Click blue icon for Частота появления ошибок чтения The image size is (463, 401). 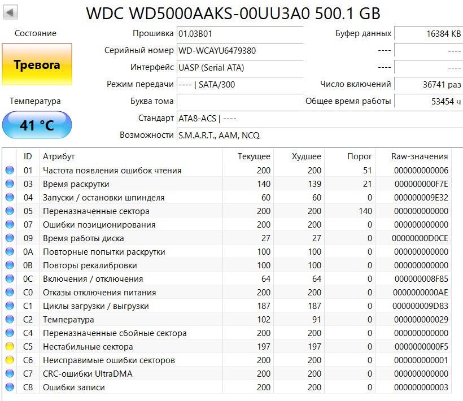tap(10, 171)
